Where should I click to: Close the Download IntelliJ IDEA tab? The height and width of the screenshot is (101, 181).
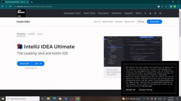tap(27, 2)
